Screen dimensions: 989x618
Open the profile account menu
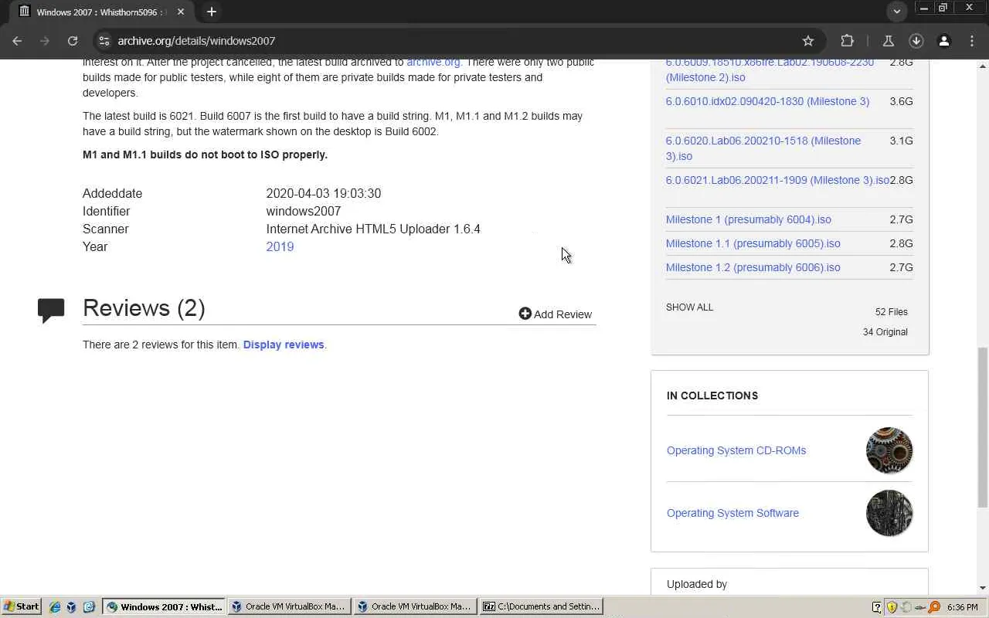pos(944,41)
